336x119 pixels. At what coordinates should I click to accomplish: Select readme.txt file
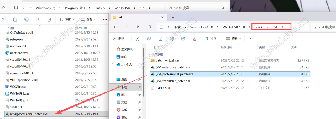230,88
